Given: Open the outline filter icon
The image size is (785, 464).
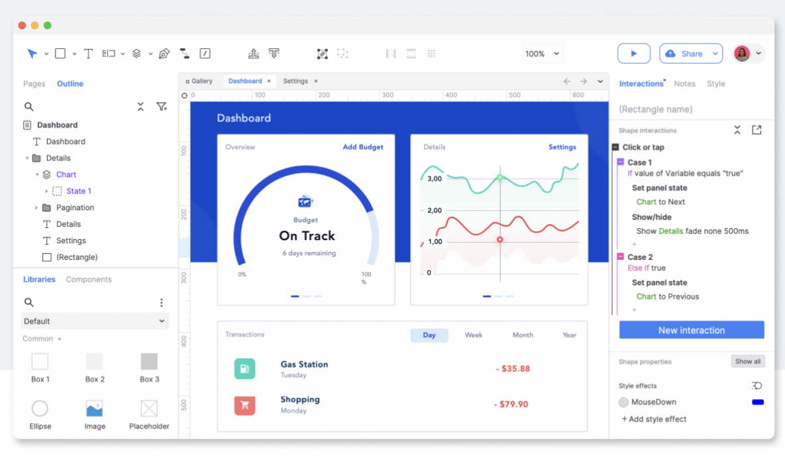Looking at the screenshot, I should click(161, 107).
